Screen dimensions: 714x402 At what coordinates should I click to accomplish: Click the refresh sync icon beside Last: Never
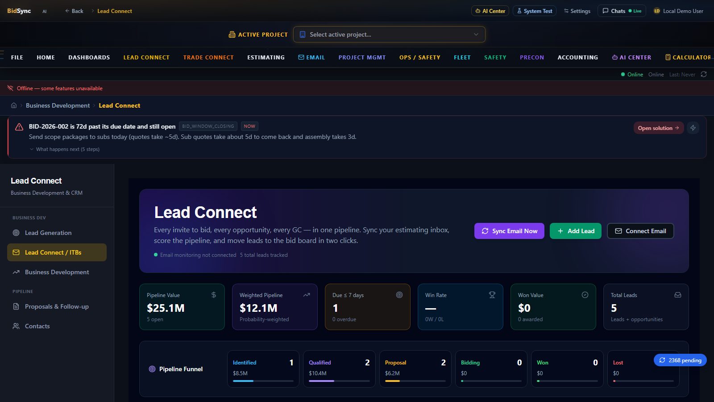click(x=704, y=74)
